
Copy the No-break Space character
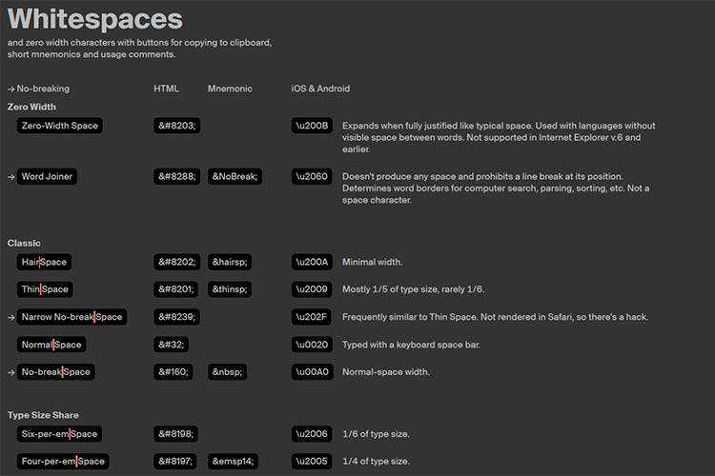pos(55,372)
